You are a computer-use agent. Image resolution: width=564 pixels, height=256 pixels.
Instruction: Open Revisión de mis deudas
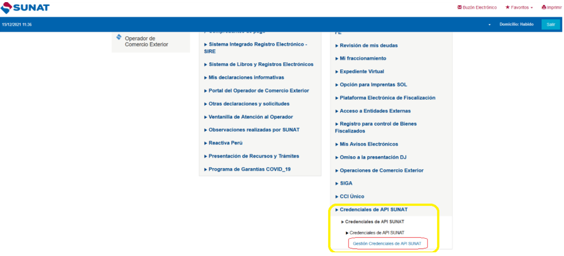click(367, 45)
